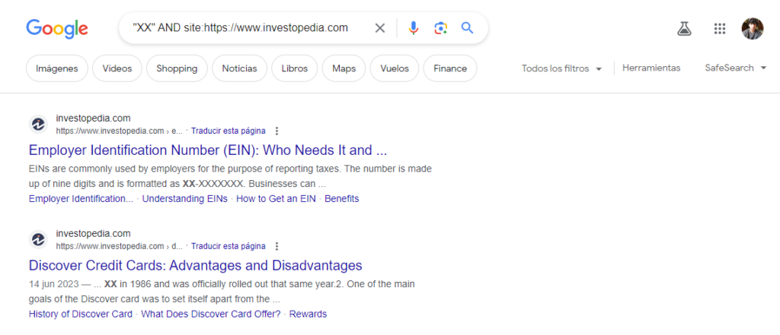The width and height of the screenshot is (780, 335).
Task: Click investopedia.com site name above Discover result
Action: (x=94, y=234)
